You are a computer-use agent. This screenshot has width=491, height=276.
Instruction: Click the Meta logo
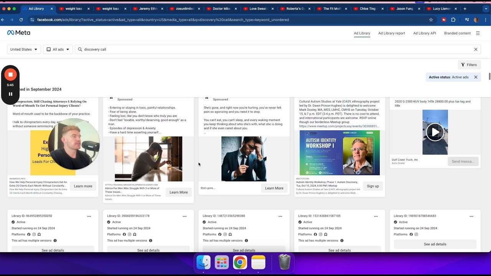18,33
